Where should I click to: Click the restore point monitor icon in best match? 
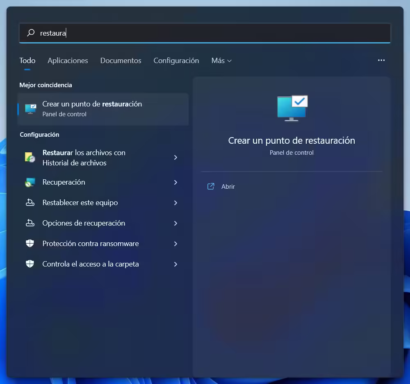click(31, 109)
